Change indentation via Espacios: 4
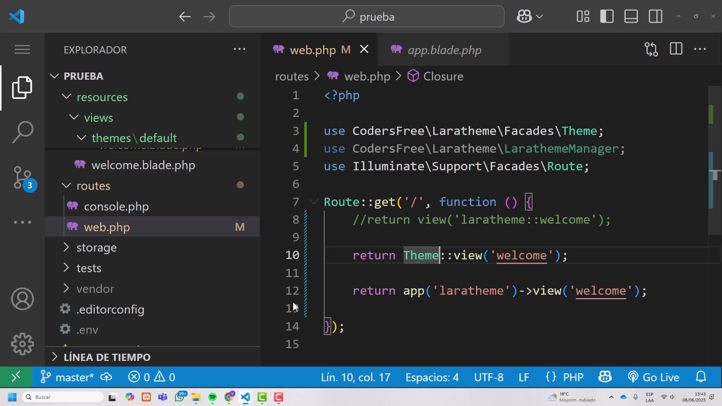 432,377
